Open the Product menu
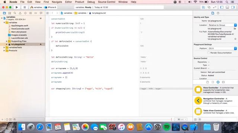The height and width of the screenshot is (133, 238). tap(79, 2)
